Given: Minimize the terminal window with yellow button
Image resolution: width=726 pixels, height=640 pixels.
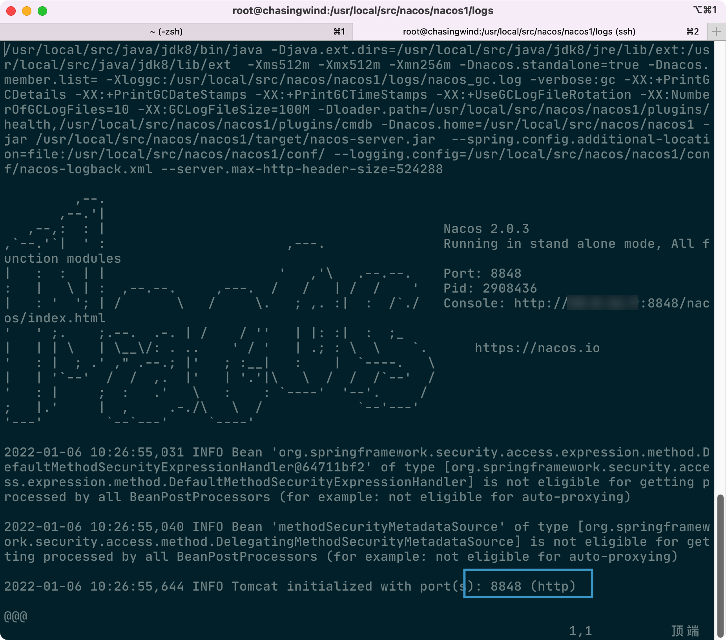Looking at the screenshot, I should point(27,11).
